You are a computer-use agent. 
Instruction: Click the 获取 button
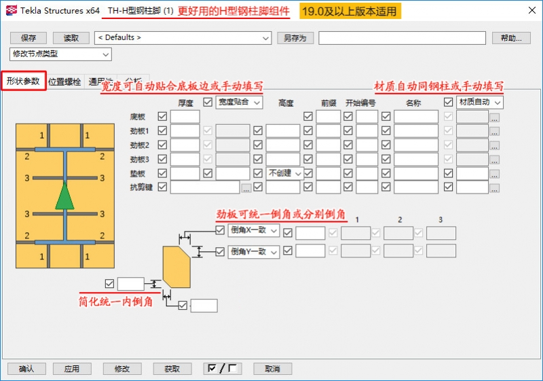click(x=172, y=369)
